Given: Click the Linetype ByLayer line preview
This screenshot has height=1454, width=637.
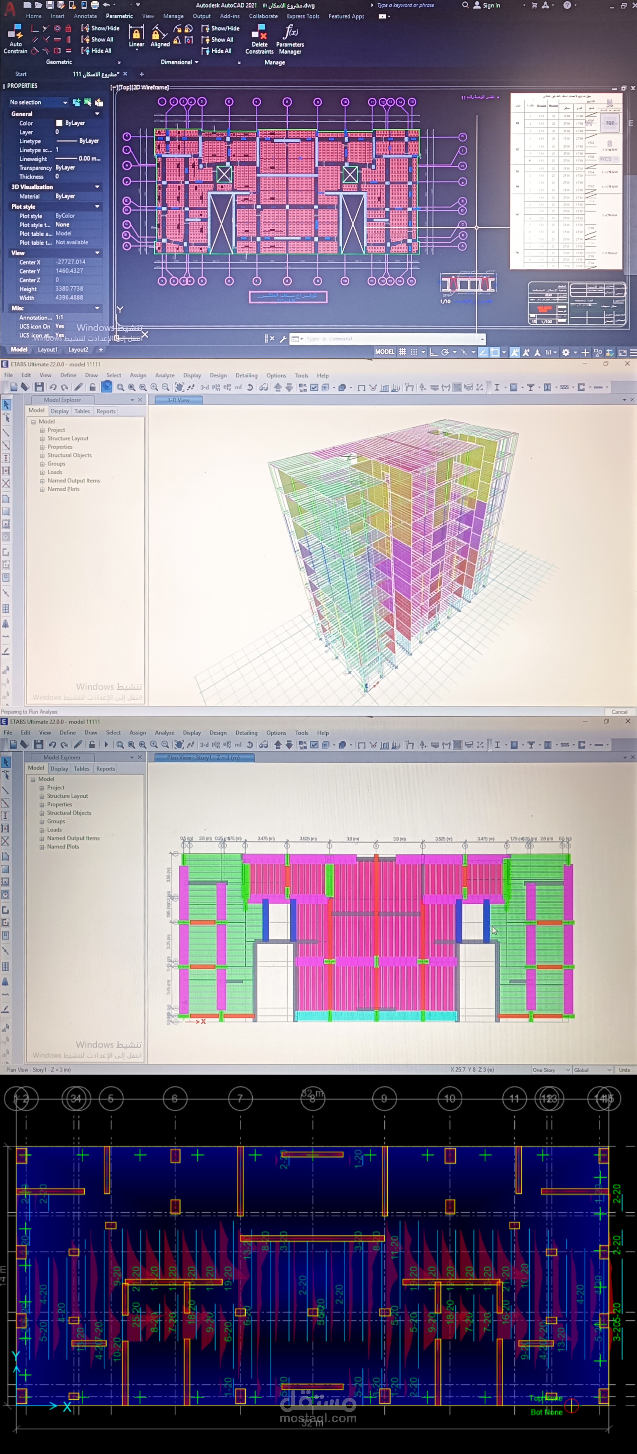Looking at the screenshot, I should (x=66, y=141).
